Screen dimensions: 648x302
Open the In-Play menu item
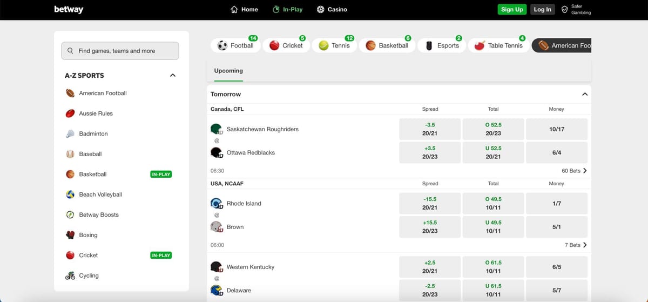287,9
